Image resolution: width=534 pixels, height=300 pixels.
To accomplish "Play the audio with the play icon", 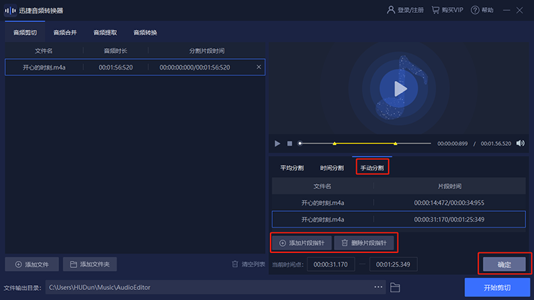I will click(278, 144).
